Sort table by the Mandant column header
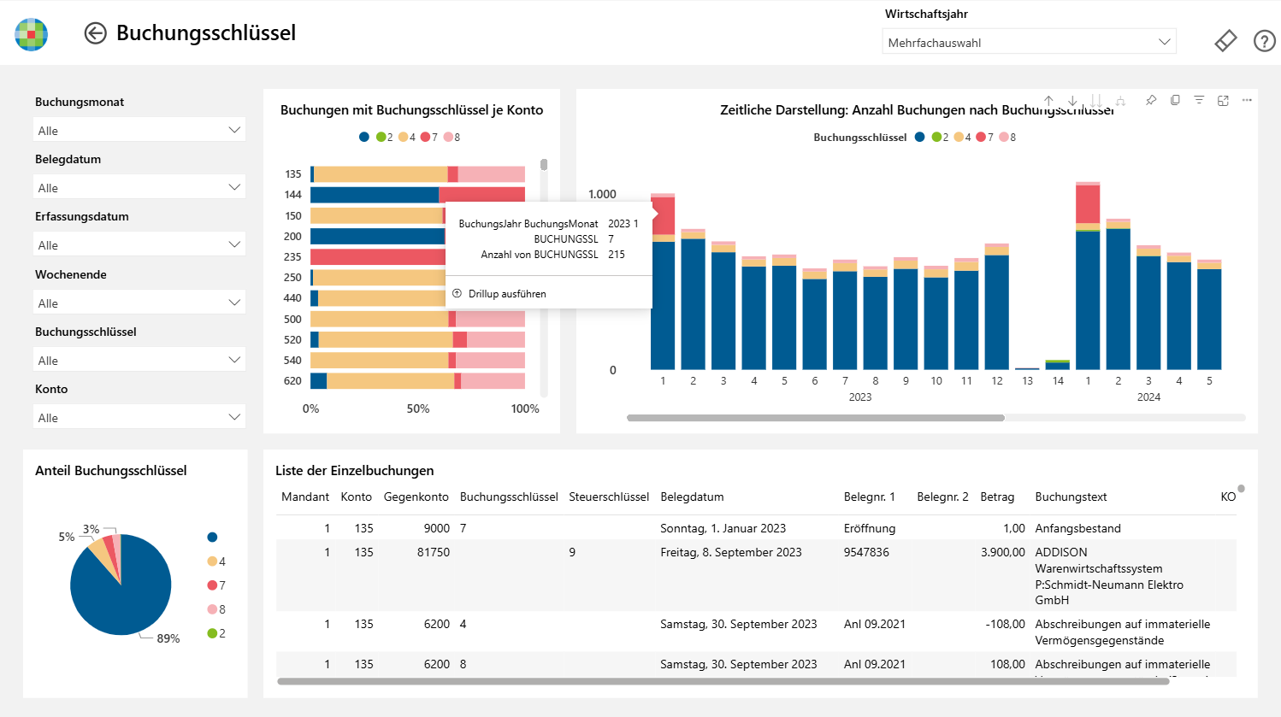1281x717 pixels. click(x=305, y=497)
